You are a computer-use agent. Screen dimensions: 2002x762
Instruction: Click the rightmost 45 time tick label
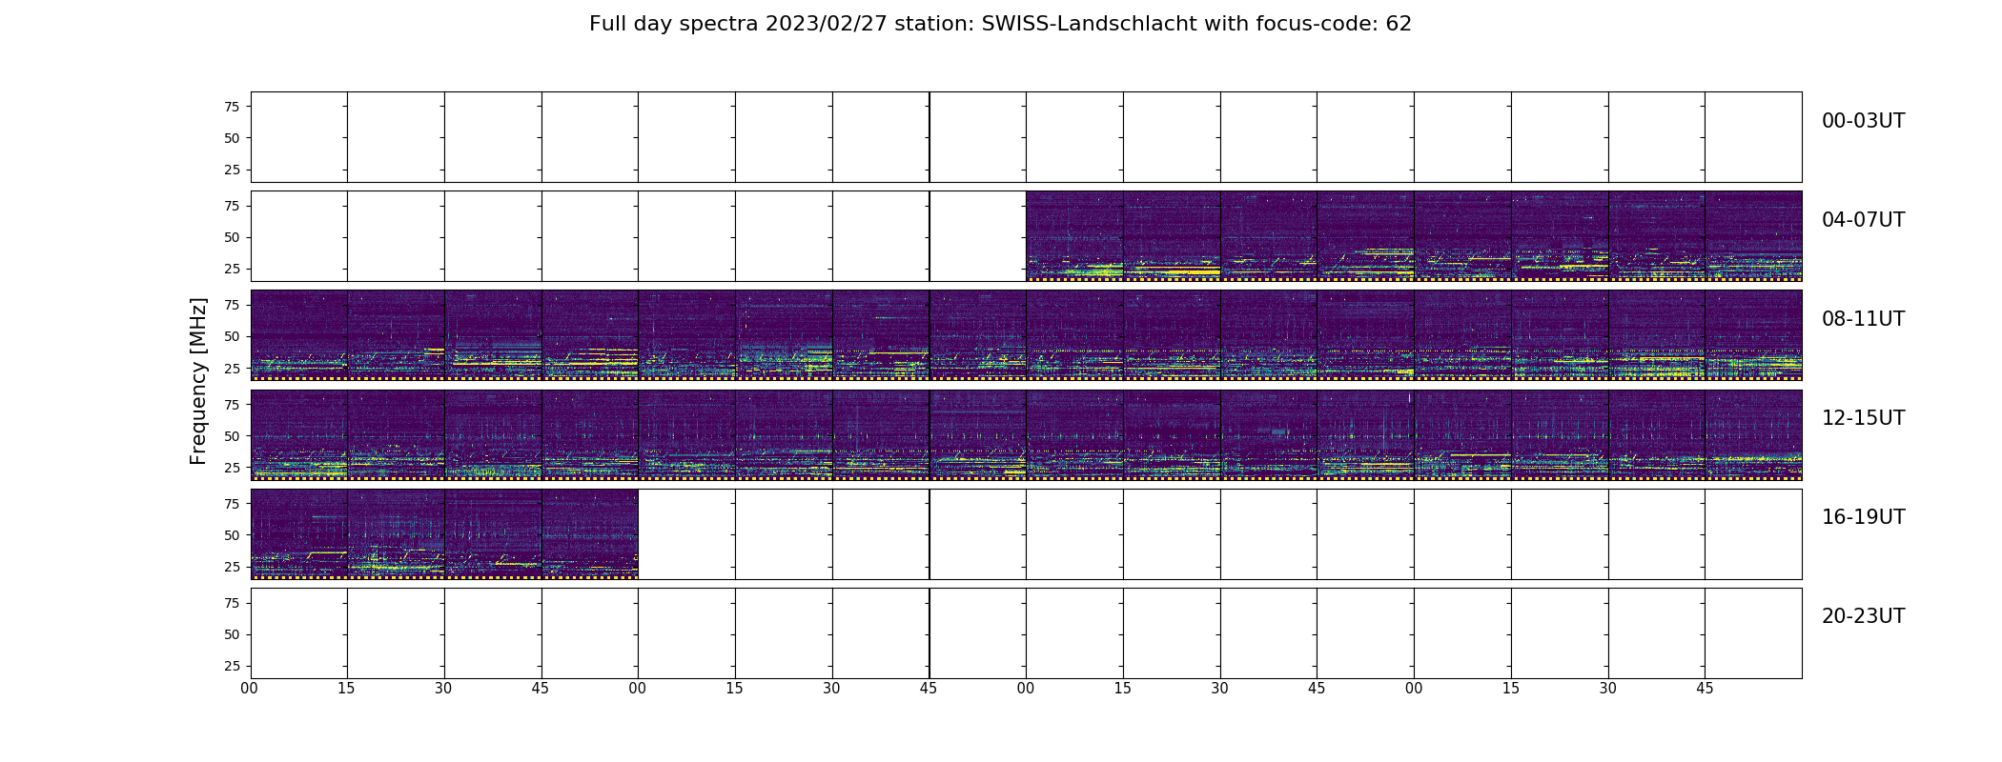click(1705, 689)
